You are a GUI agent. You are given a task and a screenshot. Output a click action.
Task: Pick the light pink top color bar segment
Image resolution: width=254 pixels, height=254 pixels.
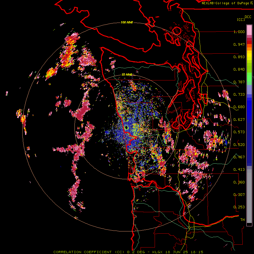click(249, 30)
